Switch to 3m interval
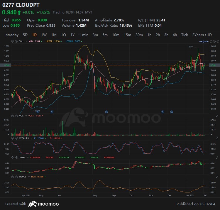This screenshot has height=210, width=220. coord(95,35)
